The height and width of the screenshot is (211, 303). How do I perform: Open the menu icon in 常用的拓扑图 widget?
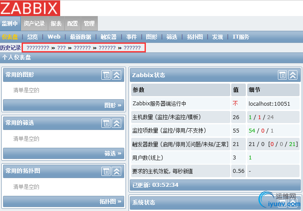pos(106,171)
